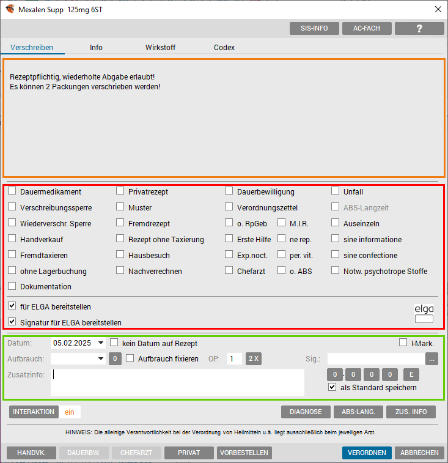Click the 2 X package button
The width and height of the screenshot is (448, 463).
(x=254, y=359)
